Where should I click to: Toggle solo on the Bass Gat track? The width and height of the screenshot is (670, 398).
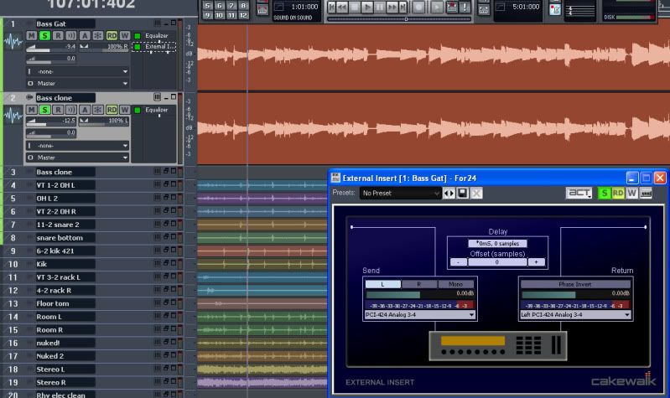(x=44, y=36)
